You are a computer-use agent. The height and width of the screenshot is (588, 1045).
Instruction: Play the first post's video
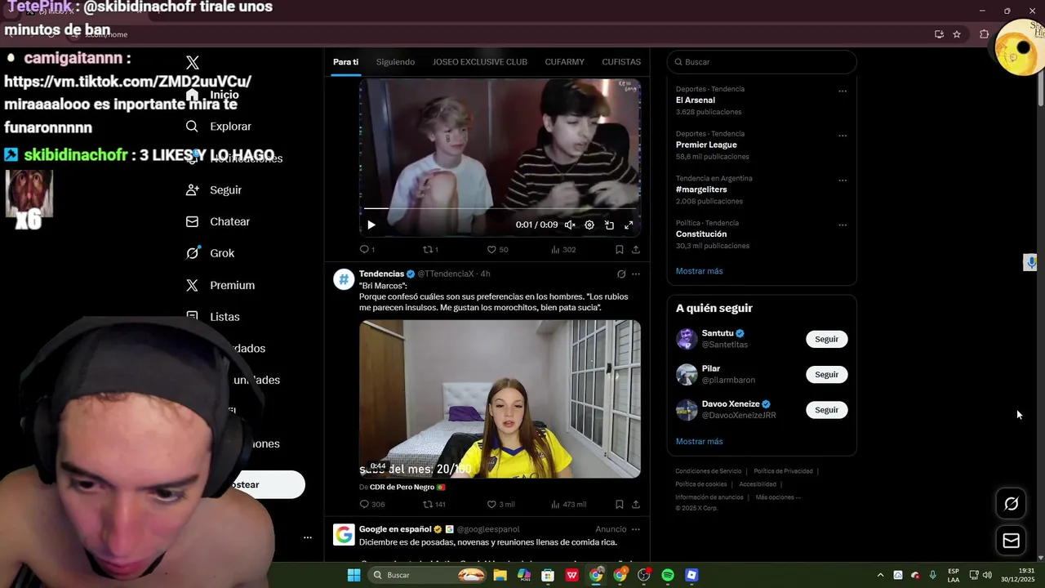[x=371, y=225]
